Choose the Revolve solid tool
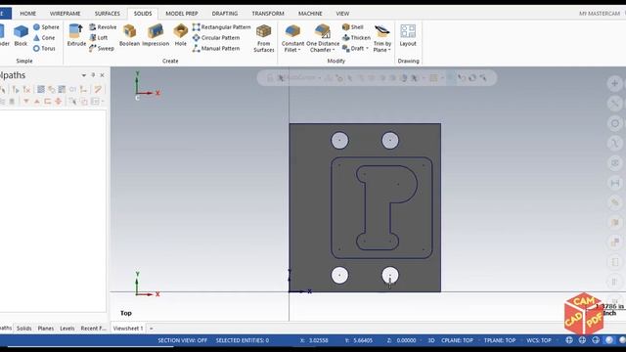This screenshot has width=626, height=352. 103,27
